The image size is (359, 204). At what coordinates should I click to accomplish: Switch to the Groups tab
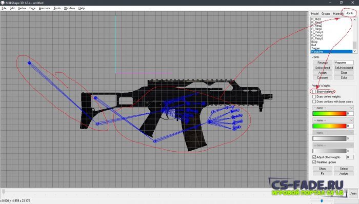coord(326,14)
